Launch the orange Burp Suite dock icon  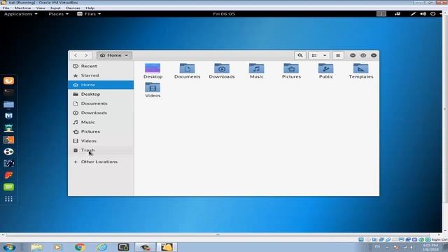(8, 140)
